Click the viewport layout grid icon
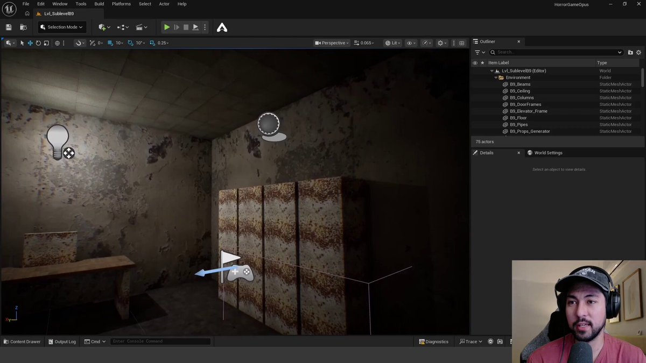The height and width of the screenshot is (363, 646). (462, 43)
